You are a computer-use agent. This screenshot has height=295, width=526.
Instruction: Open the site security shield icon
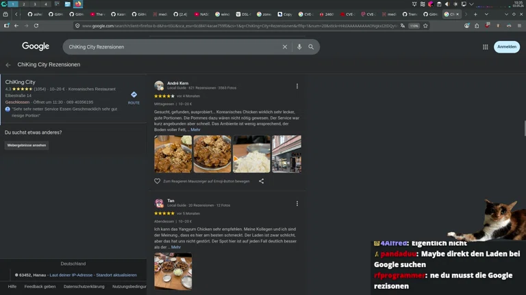tap(77, 26)
